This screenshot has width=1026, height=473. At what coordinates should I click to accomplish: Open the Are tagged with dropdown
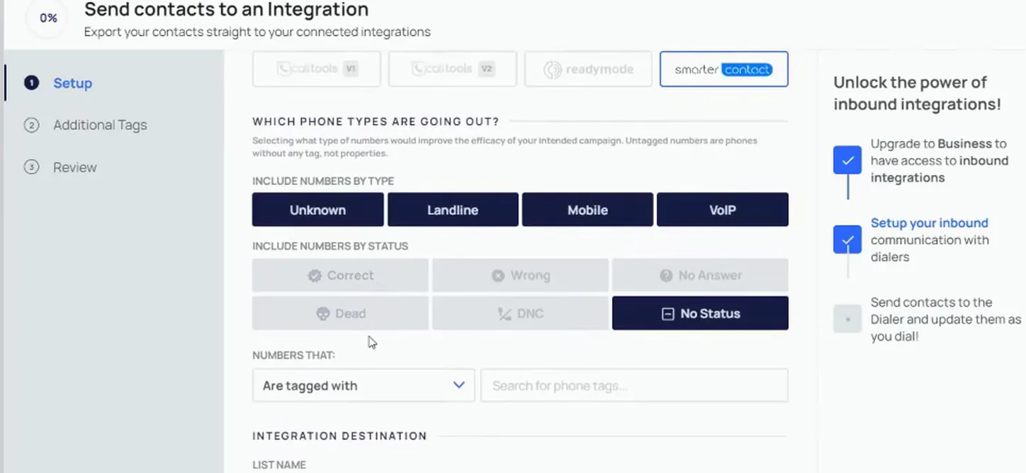(363, 385)
